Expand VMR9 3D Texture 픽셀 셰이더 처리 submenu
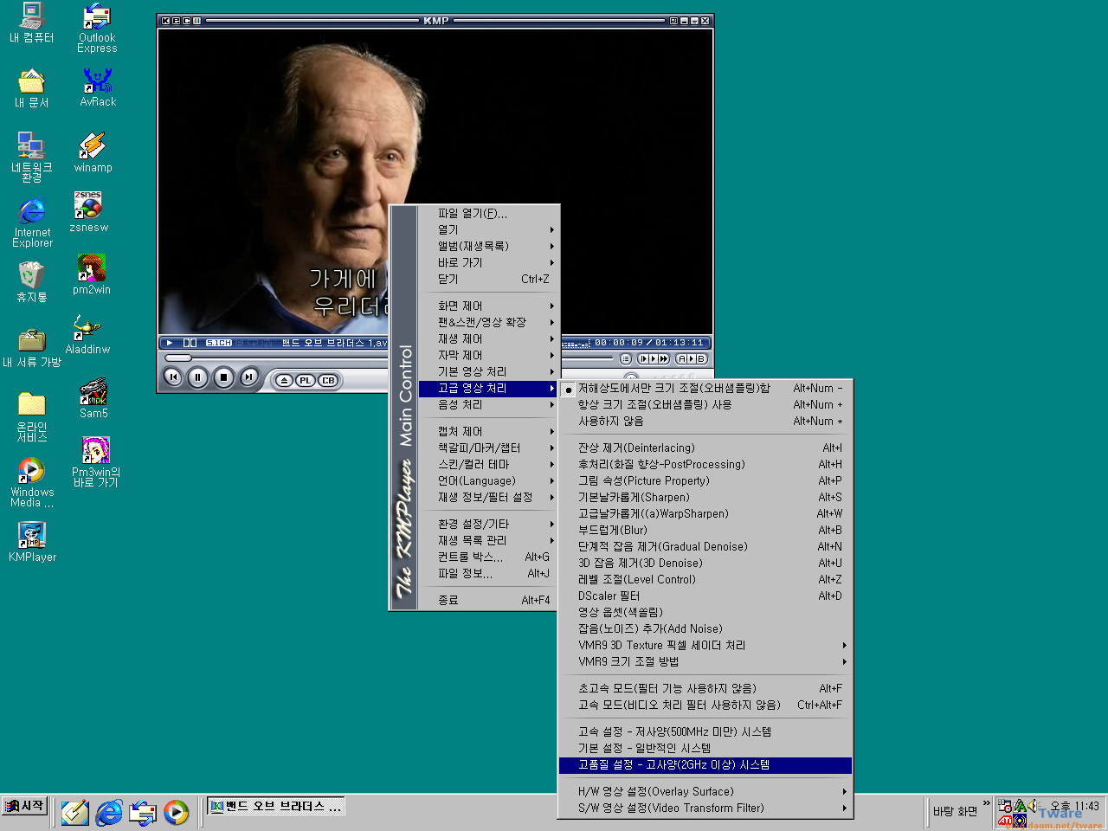The image size is (1108, 831). click(705, 646)
